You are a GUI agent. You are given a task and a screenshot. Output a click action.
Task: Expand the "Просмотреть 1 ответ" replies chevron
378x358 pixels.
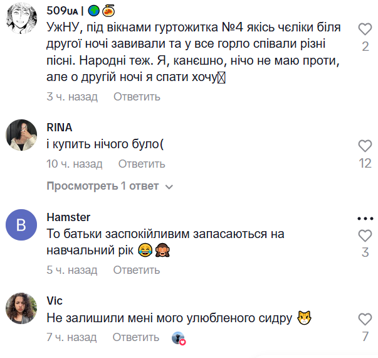click(169, 187)
